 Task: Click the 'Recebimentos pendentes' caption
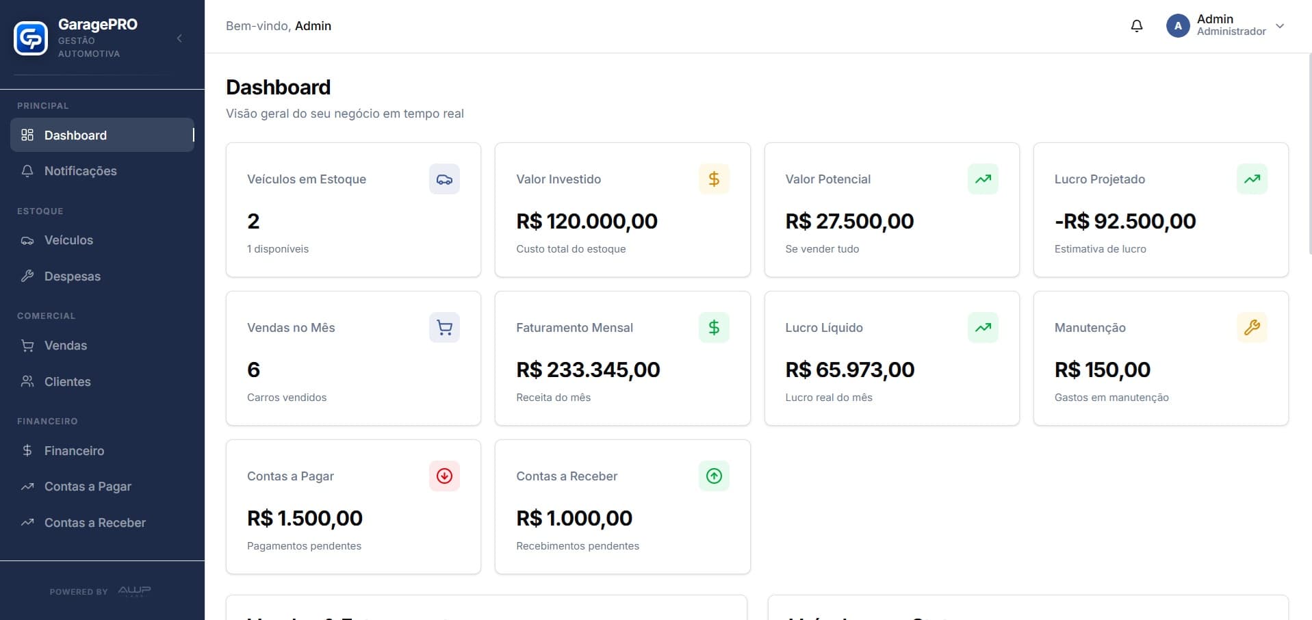tap(578, 546)
